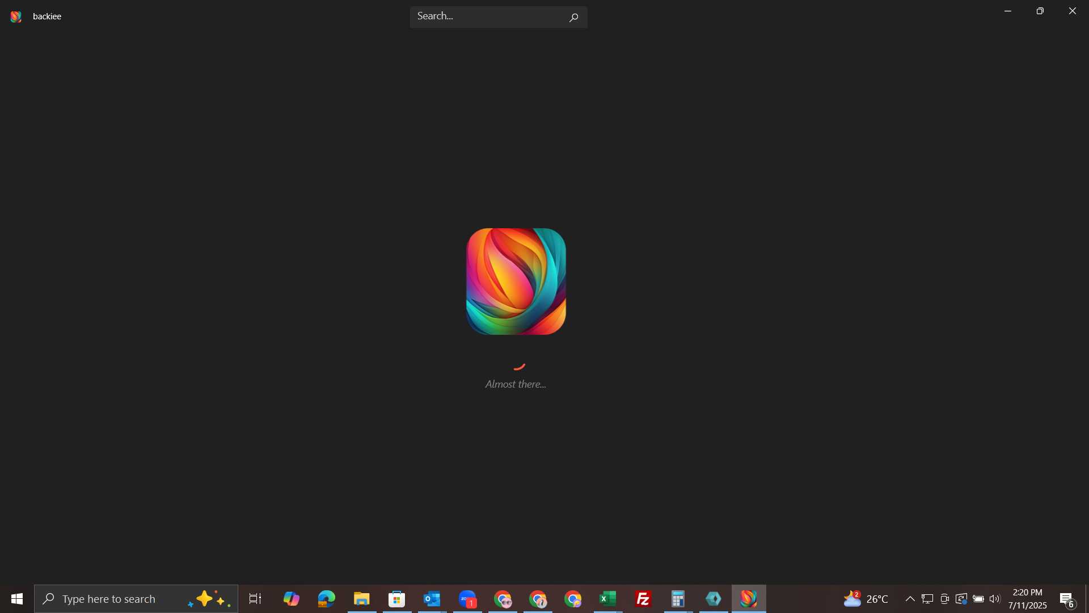Viewport: 1089px width, 613px height.
Task: Open the volume control in system tray
Action: tap(995, 599)
